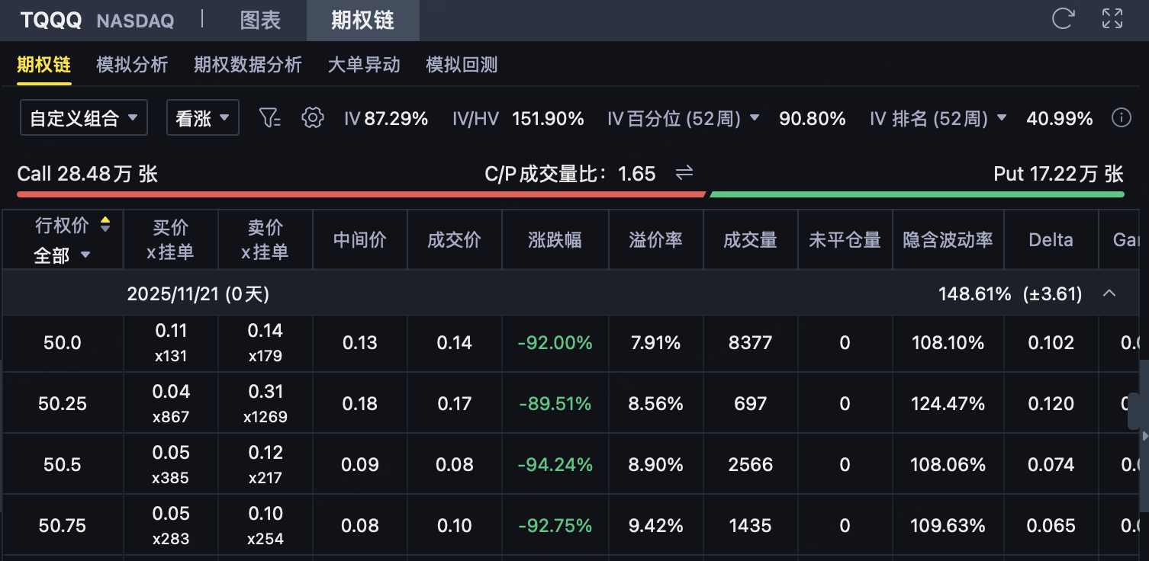
Task: Click the 隐含波动率 column header
Action: coord(948,240)
